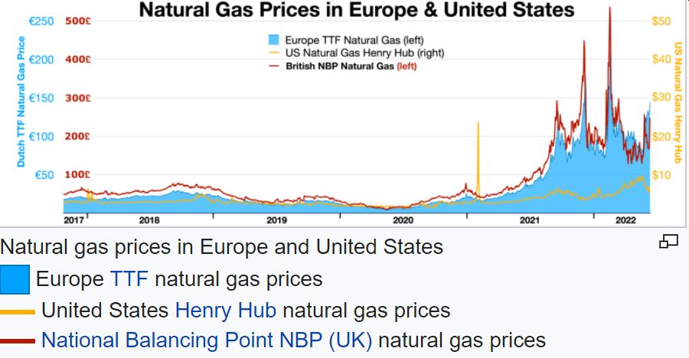Click the blue Europe TTF legend swatch

click(15, 280)
